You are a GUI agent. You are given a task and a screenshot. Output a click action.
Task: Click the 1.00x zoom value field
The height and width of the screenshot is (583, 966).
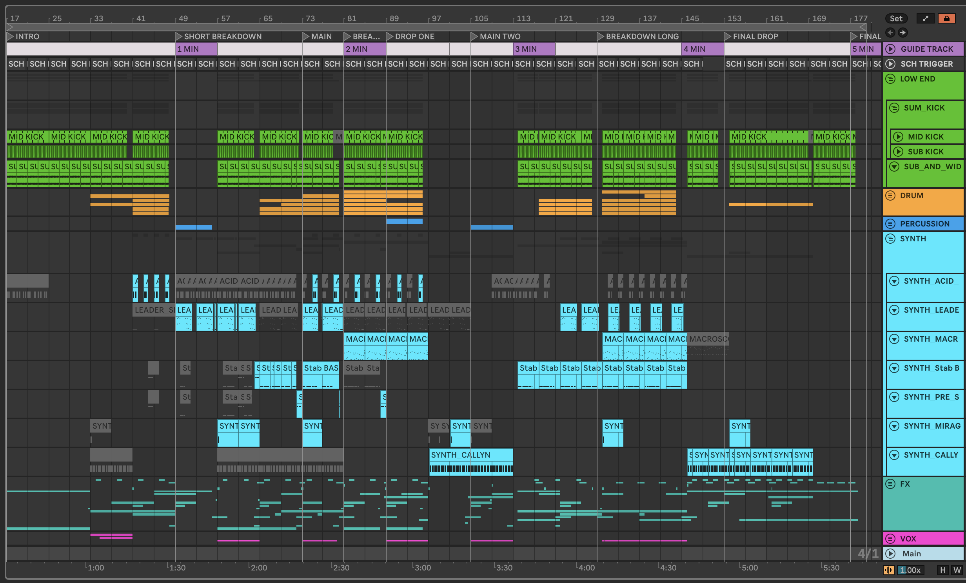[910, 570]
